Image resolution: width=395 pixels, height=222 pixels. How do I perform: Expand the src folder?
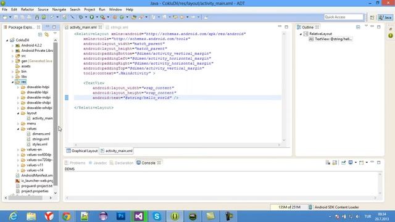tap(12, 56)
